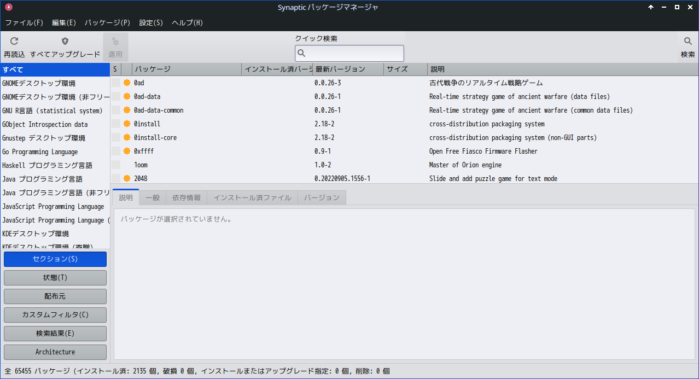Select Go Programming Language section
The image size is (699, 379).
click(55, 151)
